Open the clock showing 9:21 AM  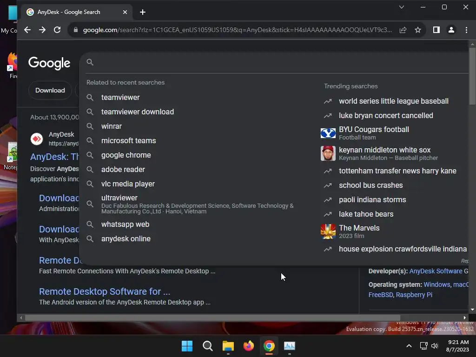458,346
